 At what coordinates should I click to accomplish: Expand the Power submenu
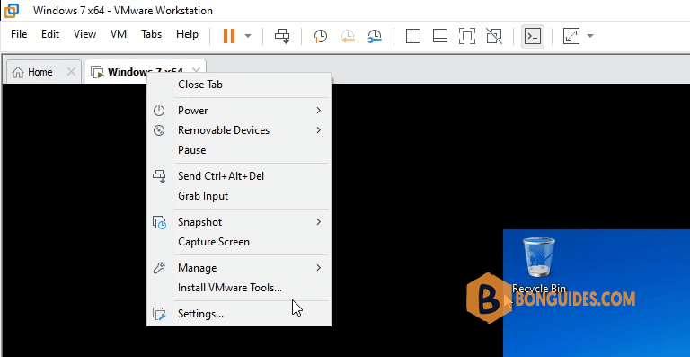pyautogui.click(x=239, y=111)
